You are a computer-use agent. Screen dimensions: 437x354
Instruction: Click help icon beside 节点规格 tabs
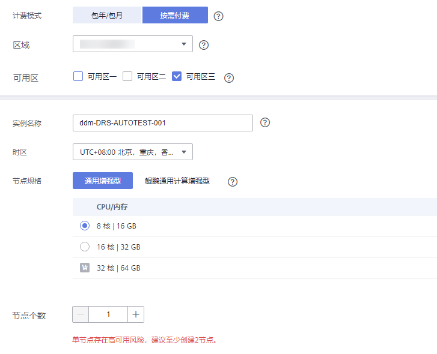point(233,182)
